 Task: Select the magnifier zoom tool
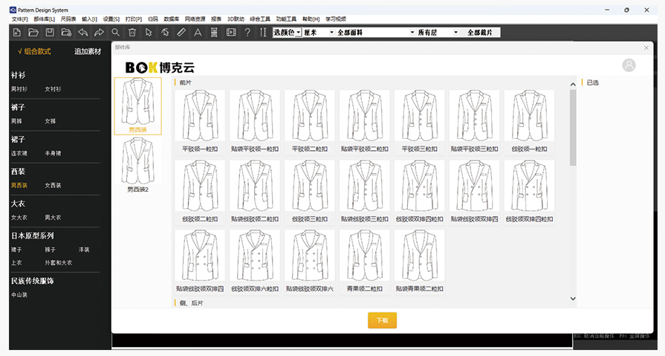115,33
